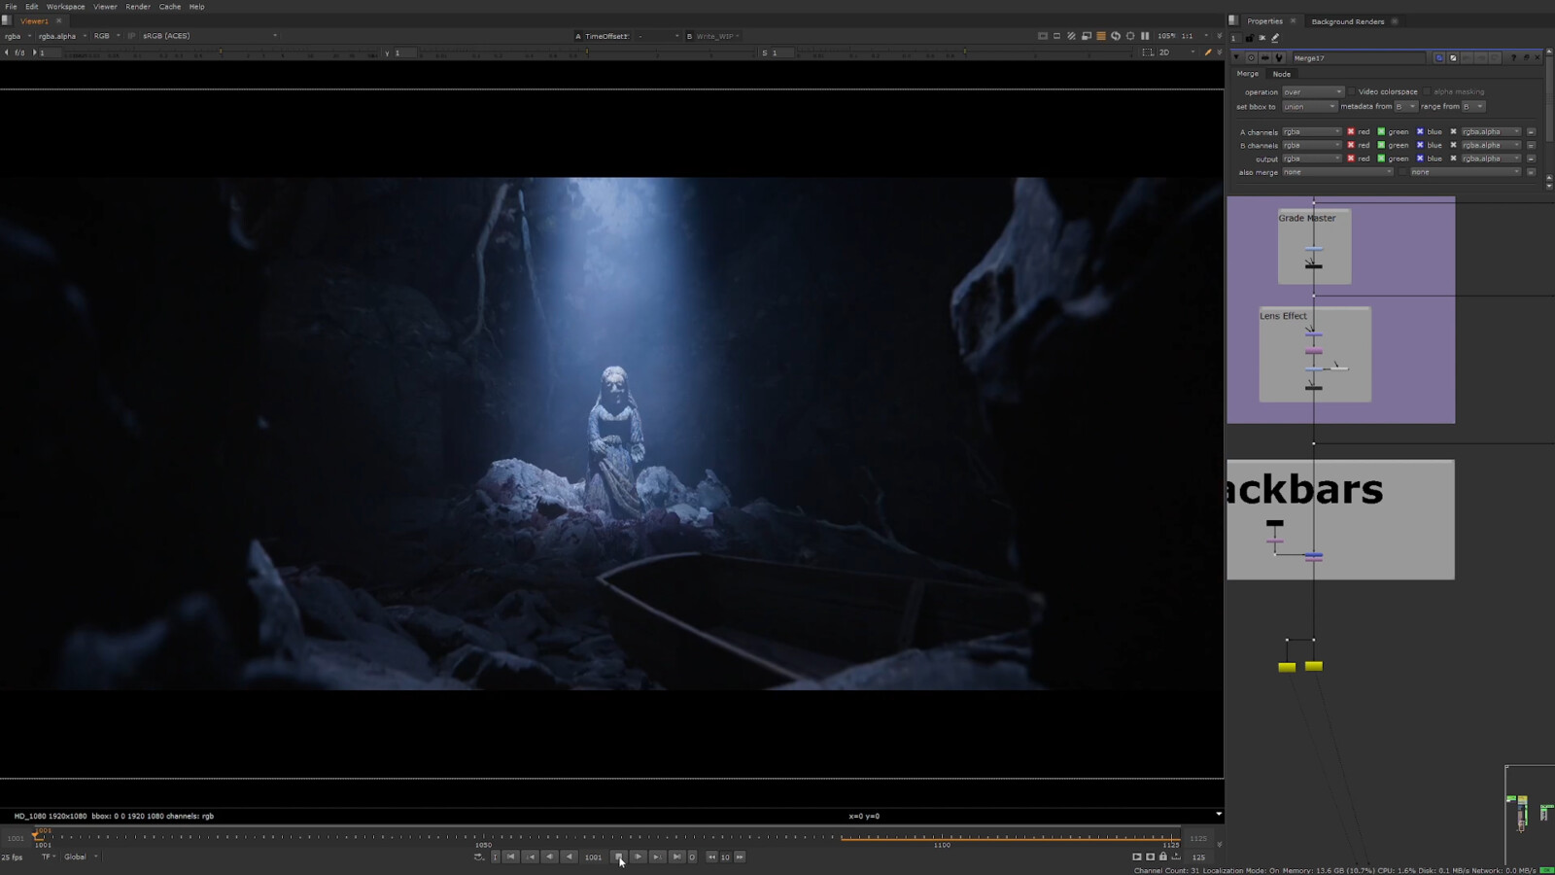The width and height of the screenshot is (1555, 875).
Task: Open the Render menu
Action: (138, 7)
